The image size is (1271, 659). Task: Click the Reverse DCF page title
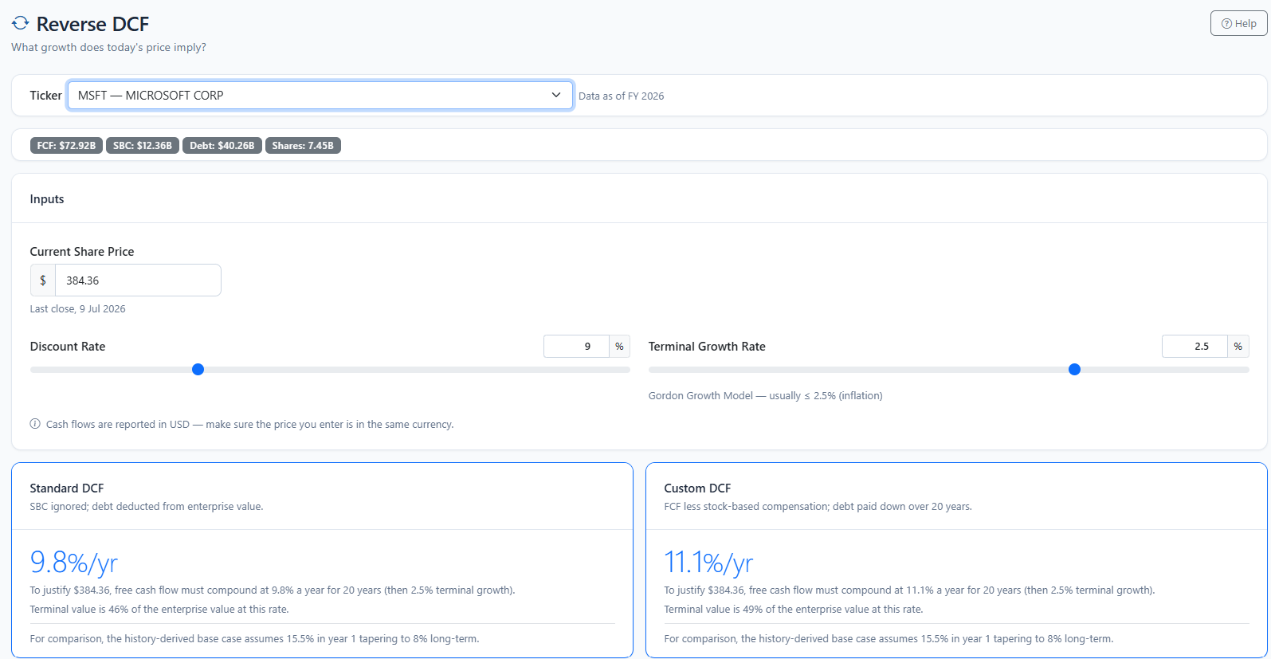tap(92, 24)
